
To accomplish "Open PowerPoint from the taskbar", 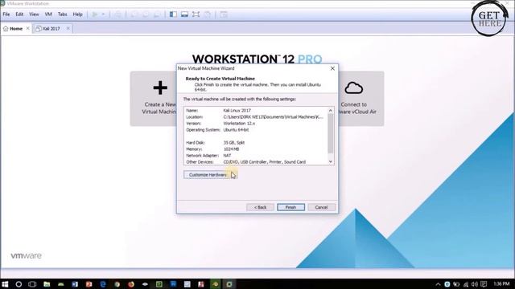I will (89, 284).
